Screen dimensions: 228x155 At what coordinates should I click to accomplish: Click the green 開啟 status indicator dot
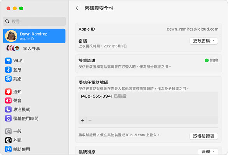(207, 60)
